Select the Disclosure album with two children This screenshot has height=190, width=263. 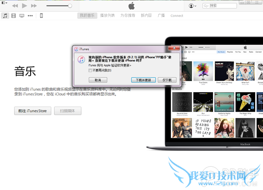click(182, 128)
